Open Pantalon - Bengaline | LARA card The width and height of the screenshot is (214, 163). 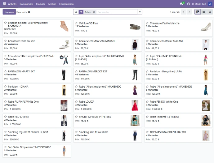point(179,75)
